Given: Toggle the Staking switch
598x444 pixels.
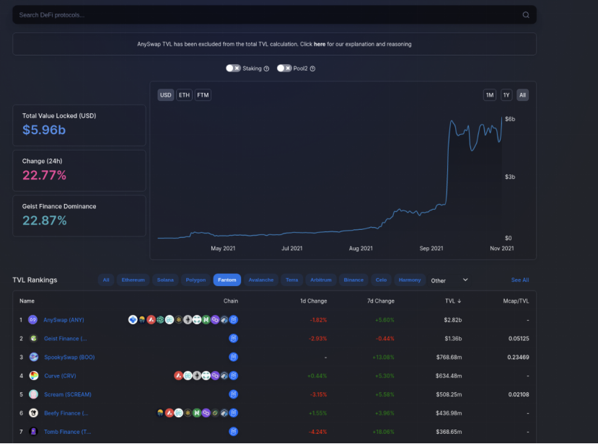Looking at the screenshot, I should [233, 68].
